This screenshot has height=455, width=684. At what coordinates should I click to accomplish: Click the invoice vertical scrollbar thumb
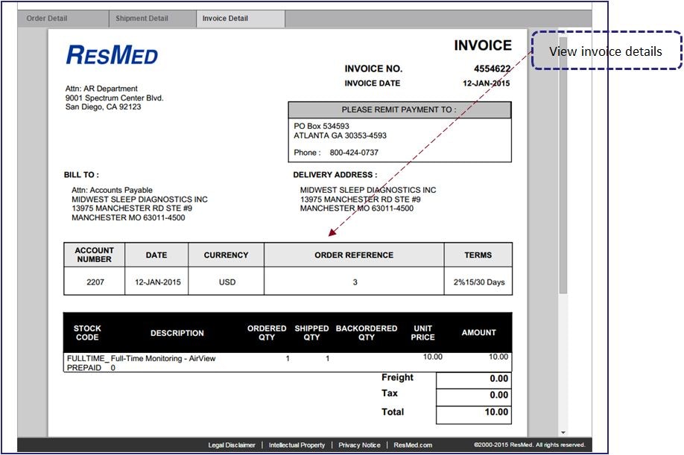pos(563,164)
